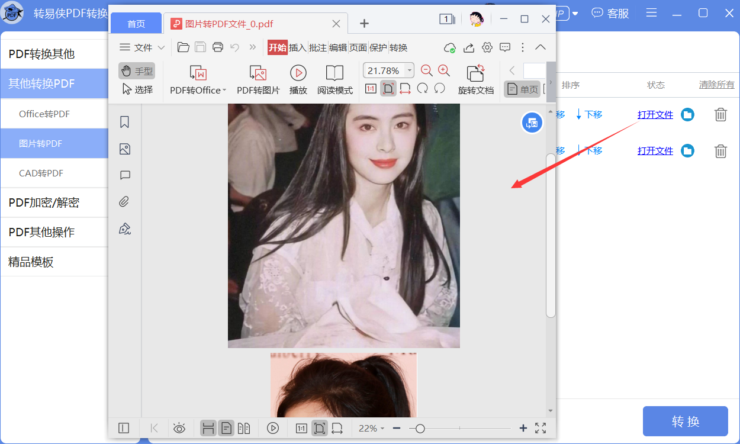Select the PDF转图片 tool
The height and width of the screenshot is (444, 740).
pos(258,80)
